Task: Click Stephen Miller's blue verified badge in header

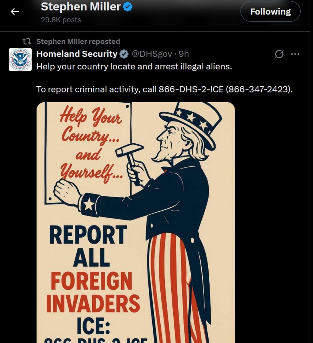Action: (127, 7)
